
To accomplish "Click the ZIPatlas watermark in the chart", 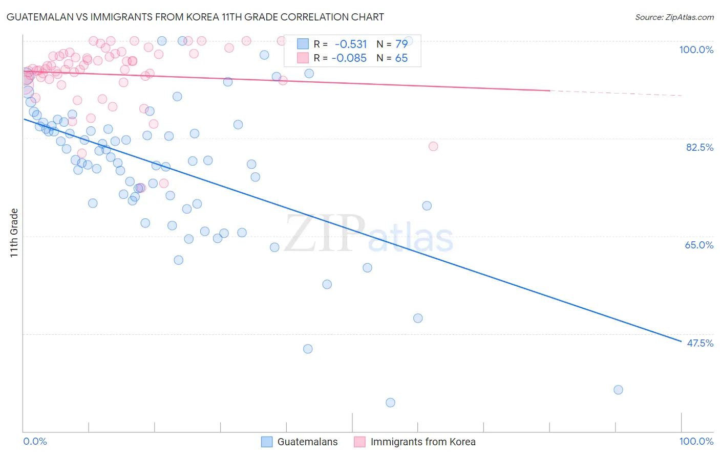I will [369, 234].
